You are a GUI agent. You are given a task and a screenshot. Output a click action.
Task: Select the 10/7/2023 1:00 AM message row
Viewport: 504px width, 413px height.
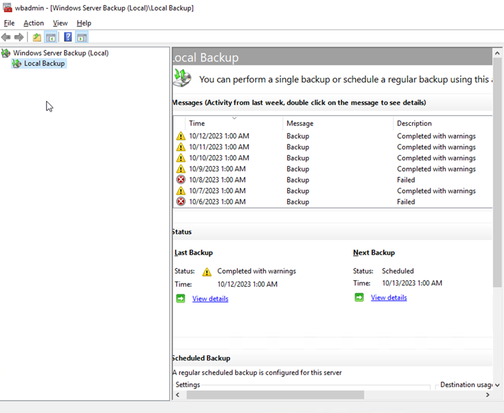tap(333, 190)
